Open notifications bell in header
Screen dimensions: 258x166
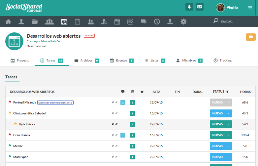[x=189, y=7]
